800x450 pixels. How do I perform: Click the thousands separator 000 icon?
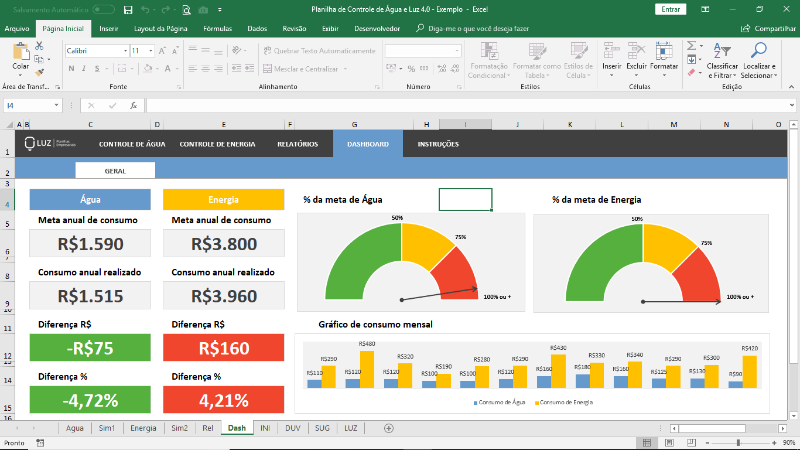tap(424, 69)
